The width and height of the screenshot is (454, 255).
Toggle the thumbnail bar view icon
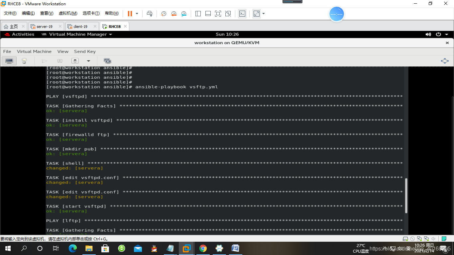[x=208, y=14]
